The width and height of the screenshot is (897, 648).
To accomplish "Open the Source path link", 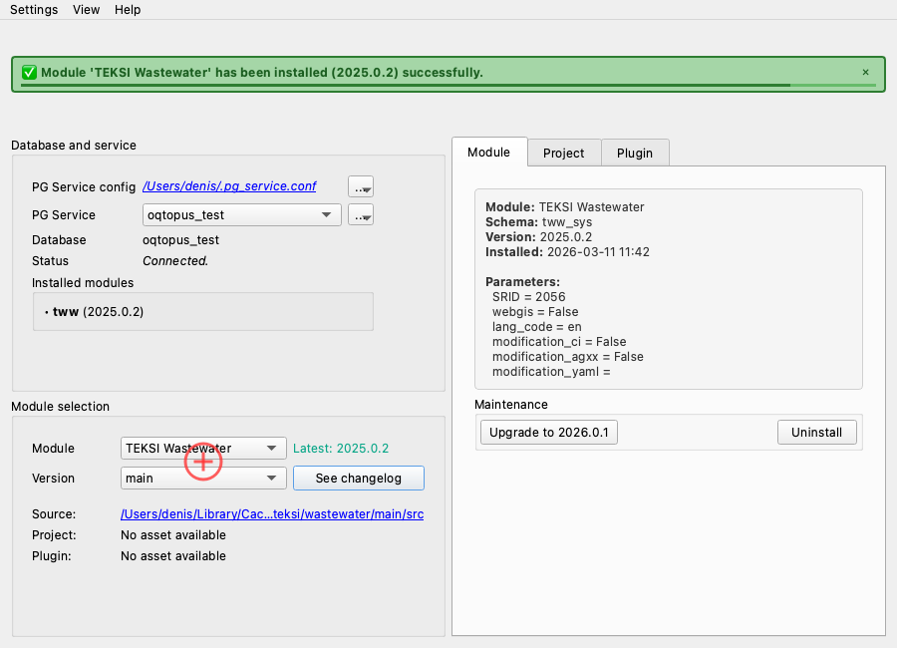I will 272,514.
